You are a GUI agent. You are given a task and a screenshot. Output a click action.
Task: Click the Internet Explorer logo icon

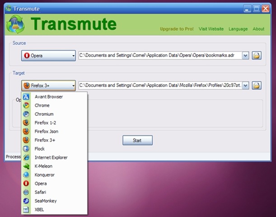tap(26, 157)
